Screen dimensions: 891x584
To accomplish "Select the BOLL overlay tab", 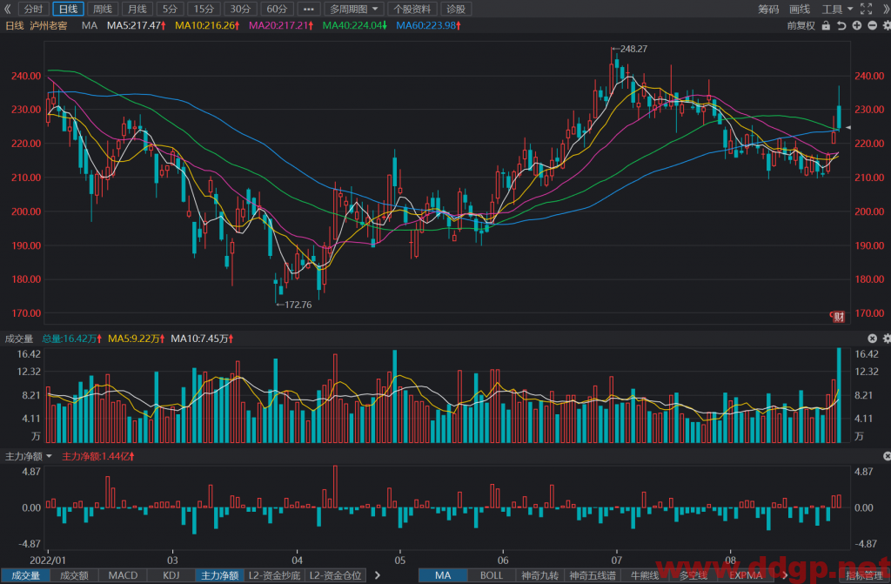I will tap(491, 575).
